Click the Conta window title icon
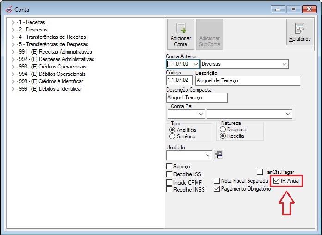The image size is (322, 235). coord(9,9)
